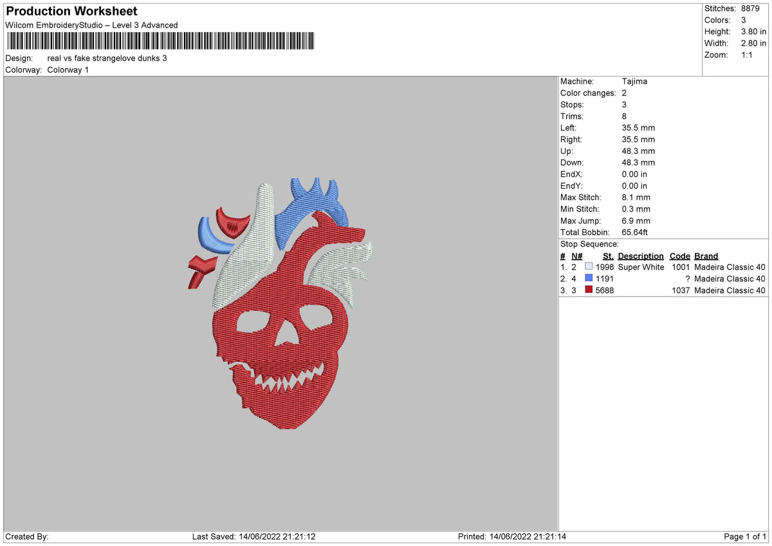
Task: Click the 'Down:' label
Action: point(572,162)
